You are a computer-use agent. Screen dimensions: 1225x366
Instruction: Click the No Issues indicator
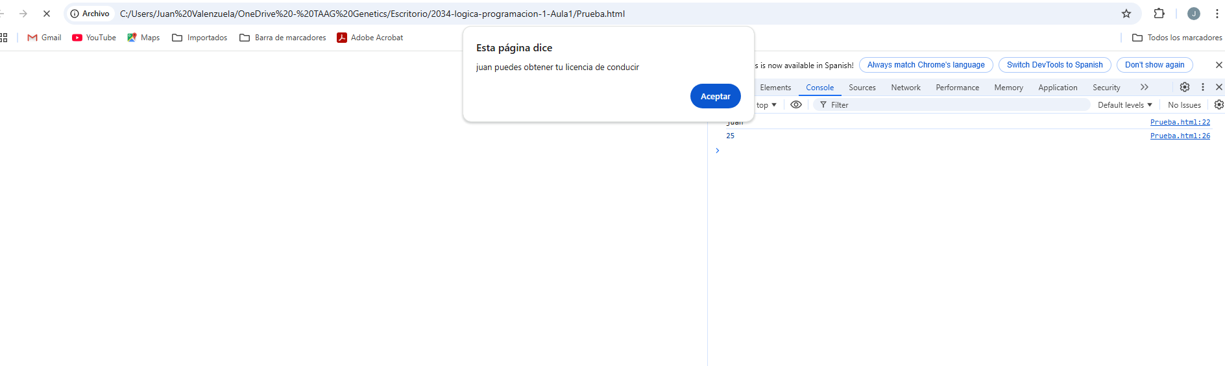pos(1184,105)
